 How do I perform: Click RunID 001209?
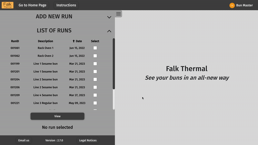coord(15,95)
